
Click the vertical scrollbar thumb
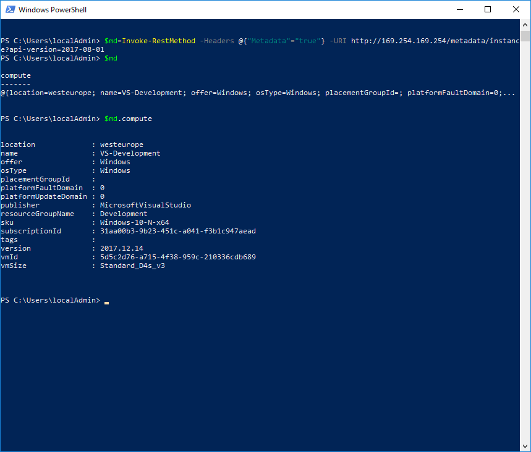525,36
